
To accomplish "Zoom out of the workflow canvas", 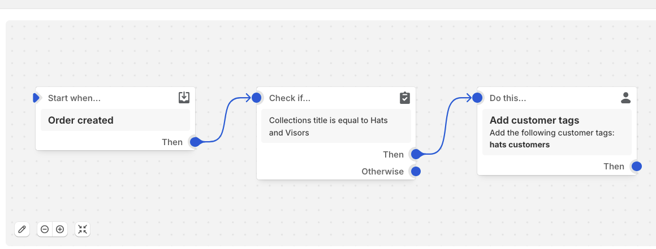I will point(45,229).
